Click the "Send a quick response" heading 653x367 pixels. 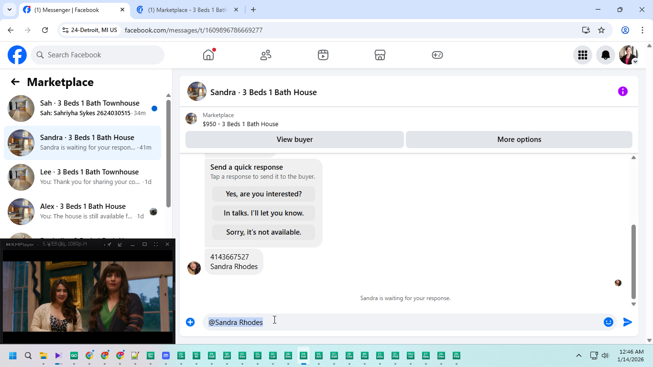[x=247, y=167]
